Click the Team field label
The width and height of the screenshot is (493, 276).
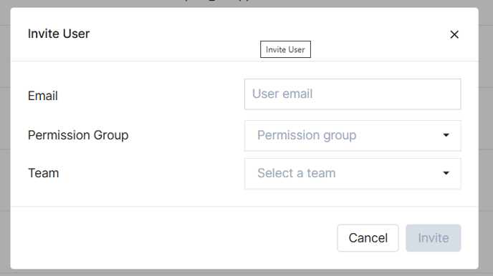click(44, 173)
